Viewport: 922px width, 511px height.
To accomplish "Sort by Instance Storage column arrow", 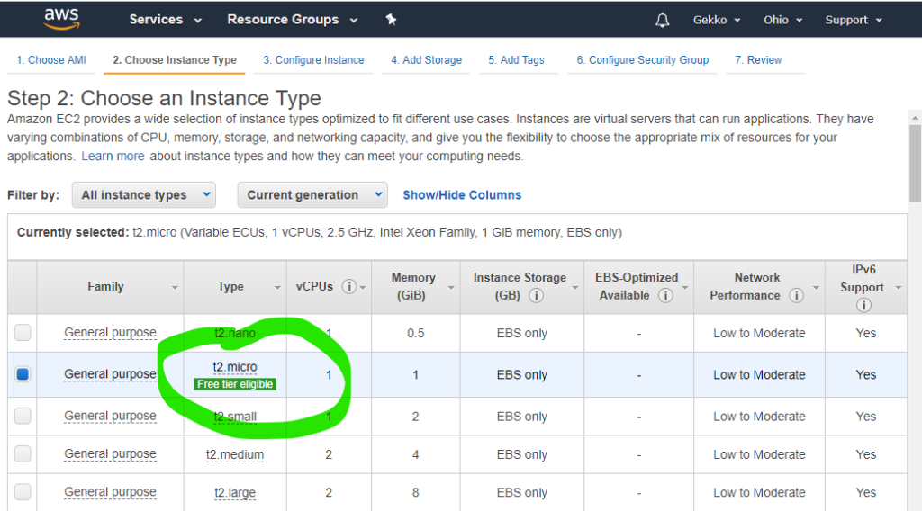I will click(575, 288).
